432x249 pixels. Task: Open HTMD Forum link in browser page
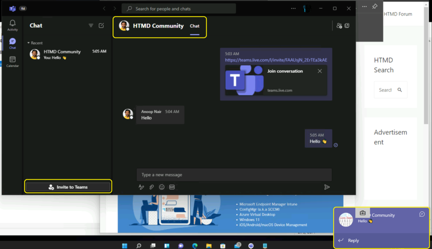[398, 14]
